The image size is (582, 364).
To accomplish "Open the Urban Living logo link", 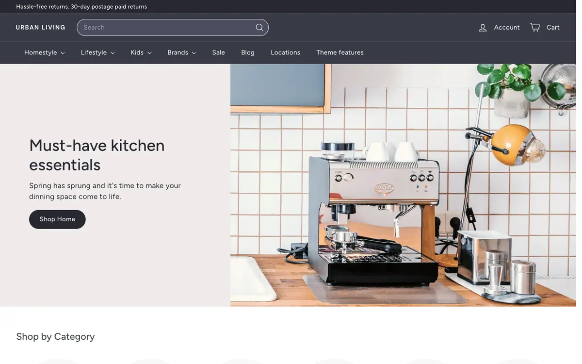I will pos(41,28).
